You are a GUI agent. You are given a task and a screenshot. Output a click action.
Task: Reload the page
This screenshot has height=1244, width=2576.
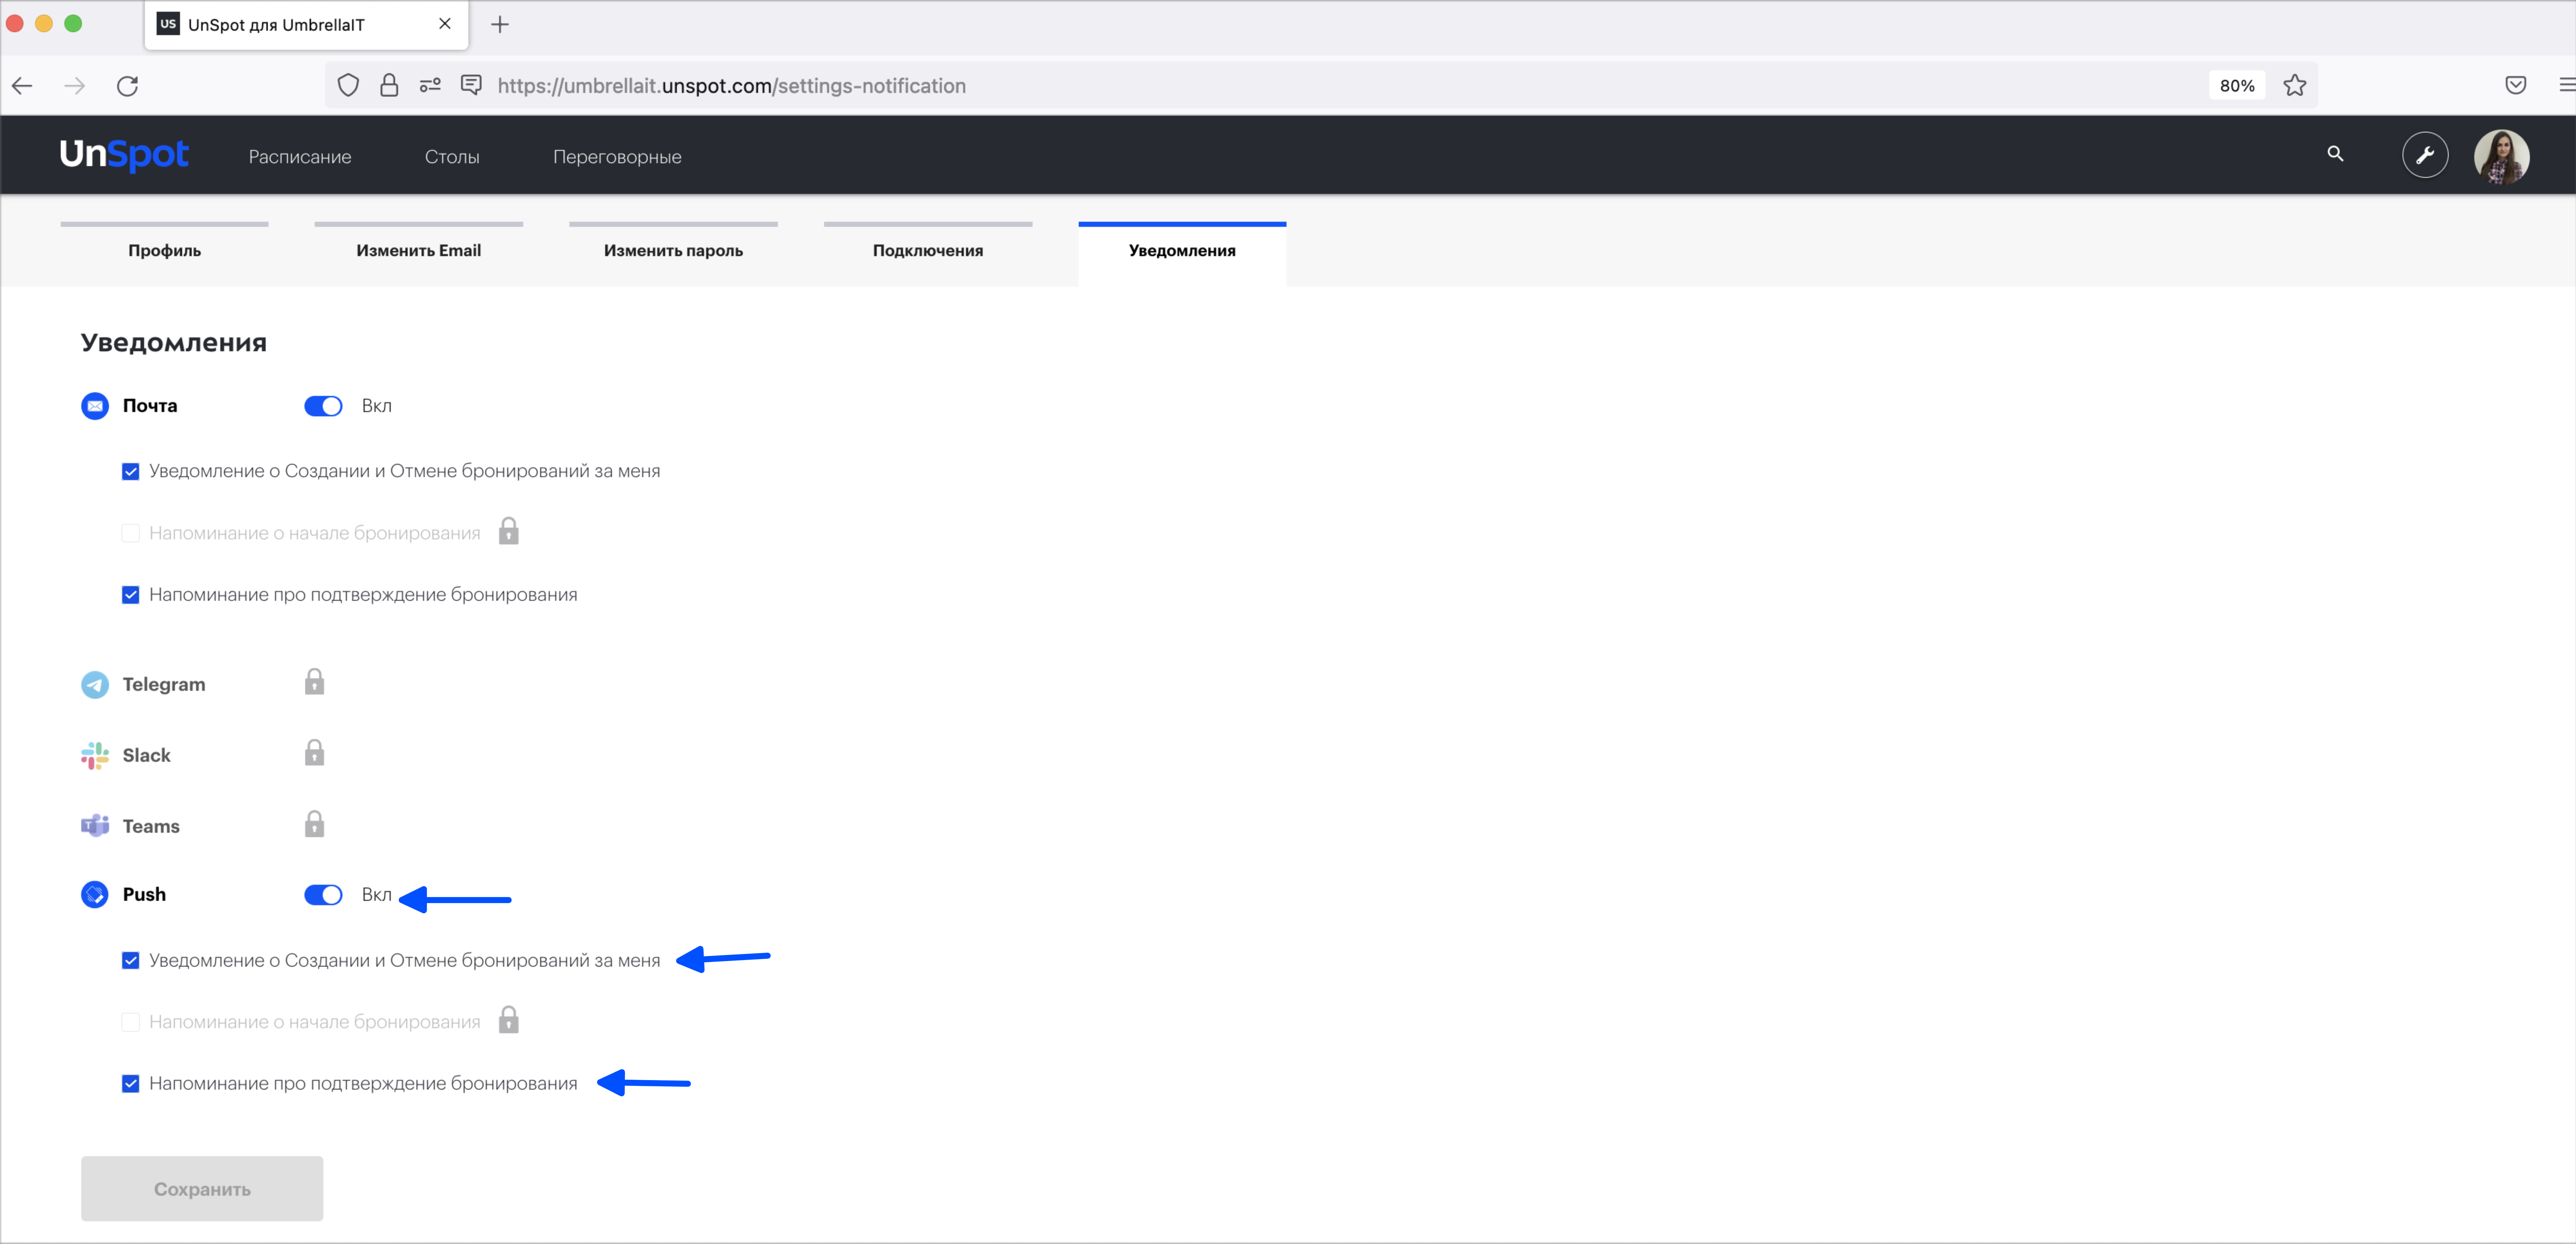click(x=127, y=86)
